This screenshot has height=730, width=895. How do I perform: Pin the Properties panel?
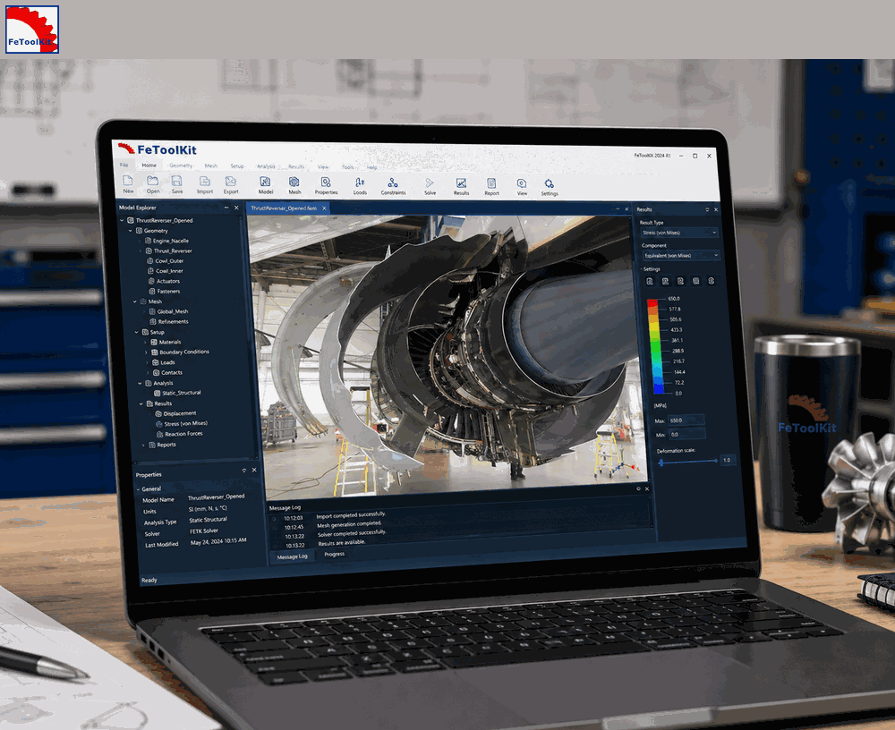point(244,471)
